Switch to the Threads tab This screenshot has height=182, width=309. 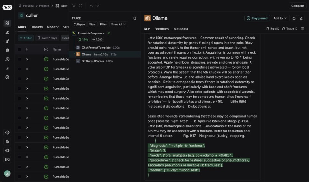tap(36, 27)
